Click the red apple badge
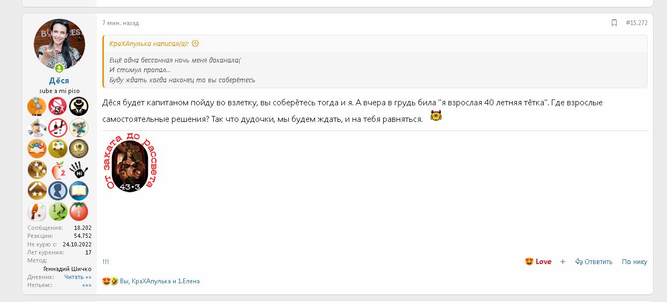 pyautogui.click(x=58, y=170)
